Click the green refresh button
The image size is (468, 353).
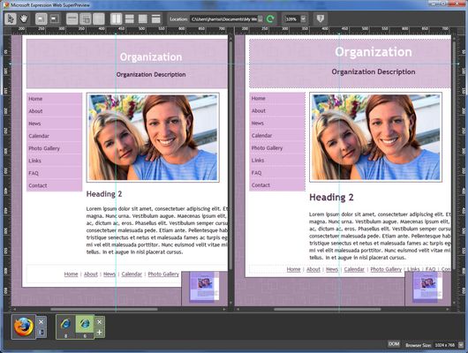point(270,19)
